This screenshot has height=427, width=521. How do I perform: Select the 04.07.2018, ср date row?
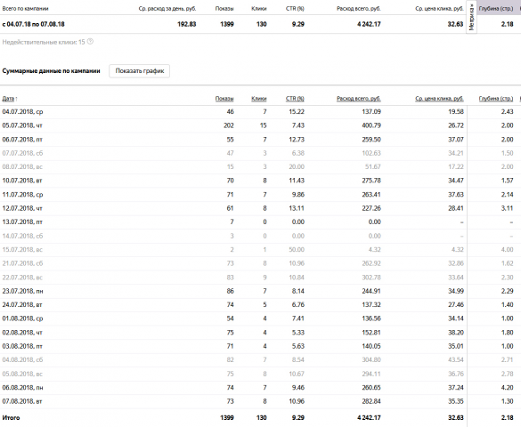[x=22, y=112]
